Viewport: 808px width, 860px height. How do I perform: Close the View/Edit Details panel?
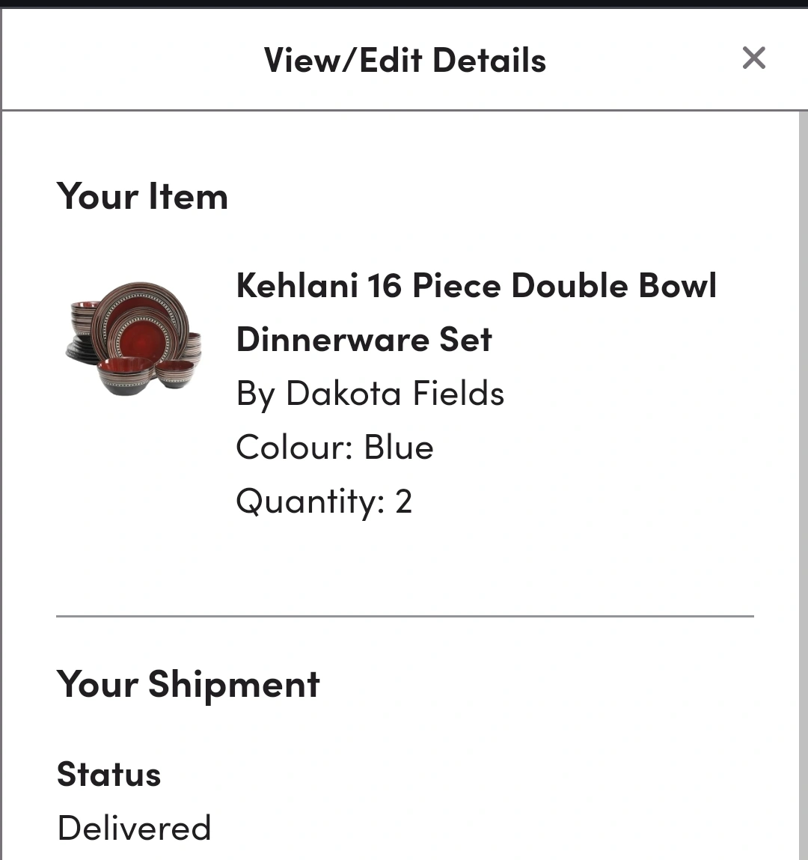pyautogui.click(x=753, y=58)
